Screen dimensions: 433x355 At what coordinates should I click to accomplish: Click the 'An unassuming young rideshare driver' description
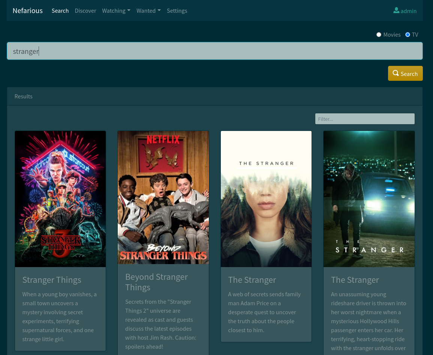pyautogui.click(x=369, y=321)
